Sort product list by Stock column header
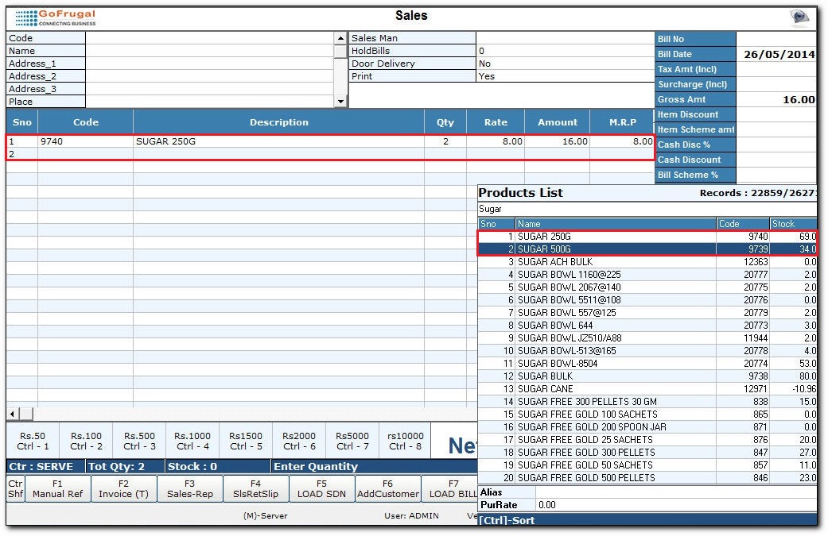This screenshot has width=828, height=536. [792, 224]
